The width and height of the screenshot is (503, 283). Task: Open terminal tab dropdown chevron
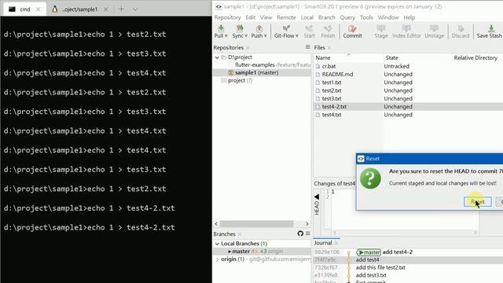pos(135,9)
